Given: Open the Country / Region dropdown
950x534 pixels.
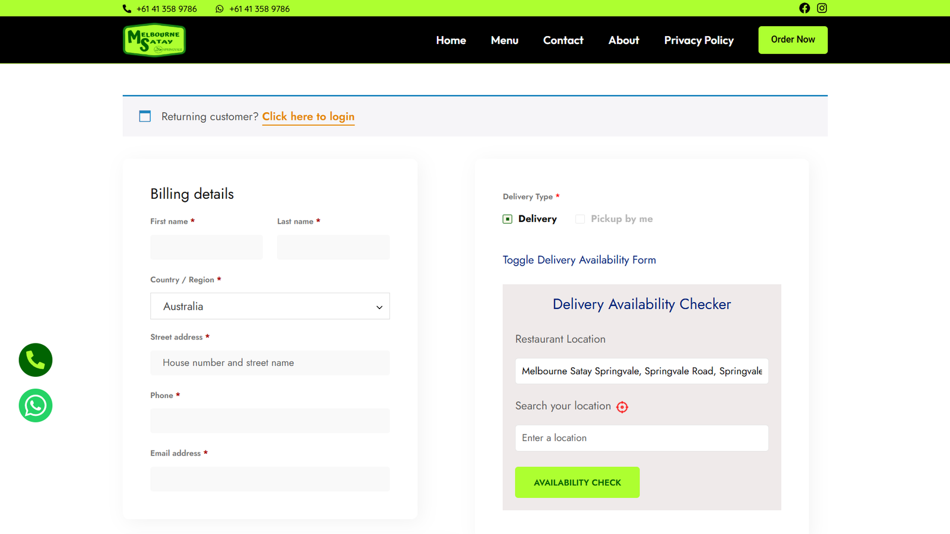Looking at the screenshot, I should coord(270,306).
